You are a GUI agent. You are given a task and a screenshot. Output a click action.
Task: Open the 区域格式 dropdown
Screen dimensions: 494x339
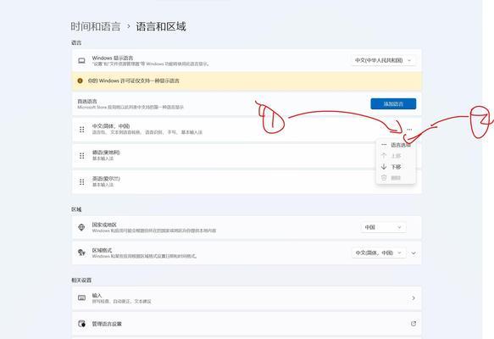tap(379, 253)
